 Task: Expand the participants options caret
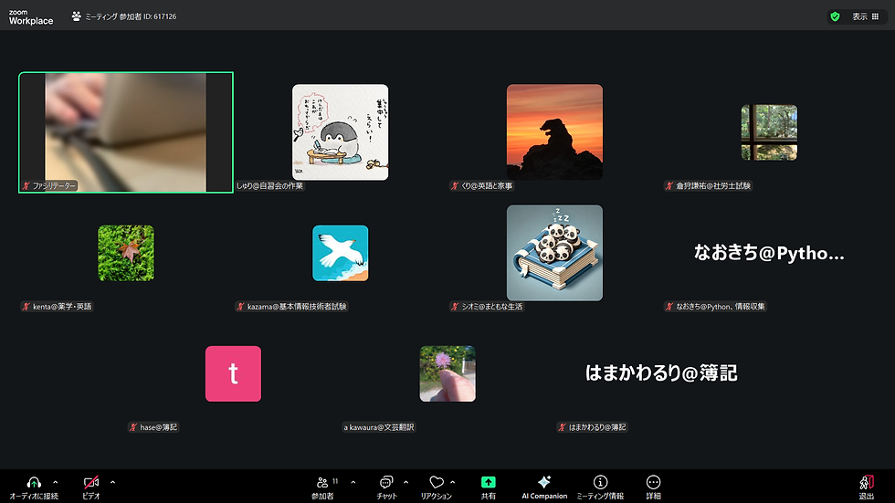(x=353, y=483)
